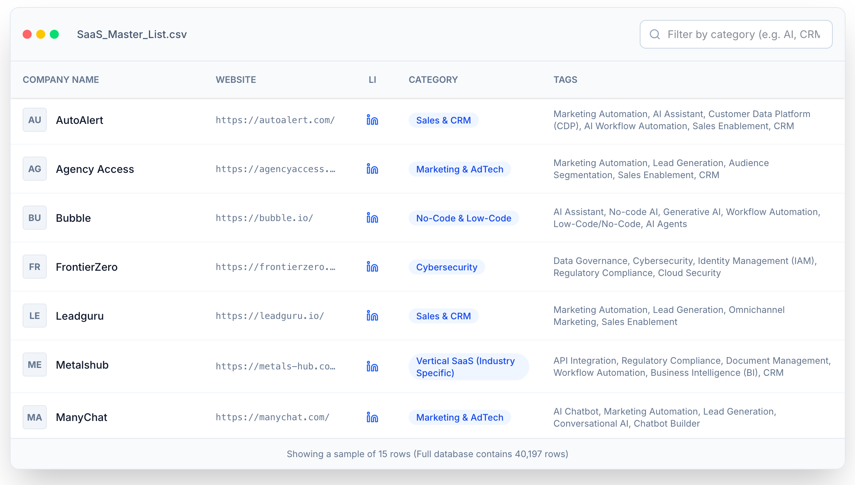Click the search magnifier in the filter box
Image resolution: width=855 pixels, height=485 pixels.
pyautogui.click(x=655, y=34)
